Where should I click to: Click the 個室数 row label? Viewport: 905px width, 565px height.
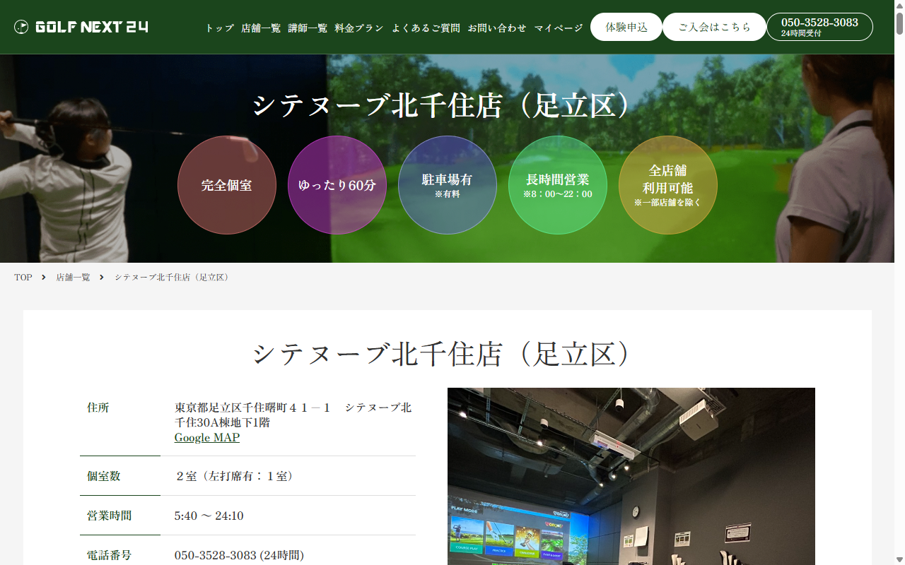point(104,476)
